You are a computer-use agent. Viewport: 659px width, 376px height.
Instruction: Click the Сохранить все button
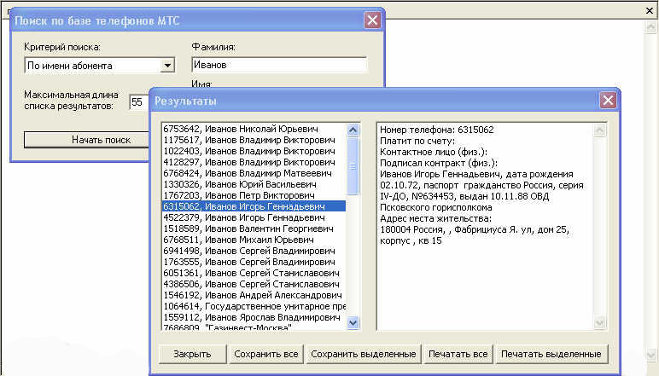click(266, 354)
